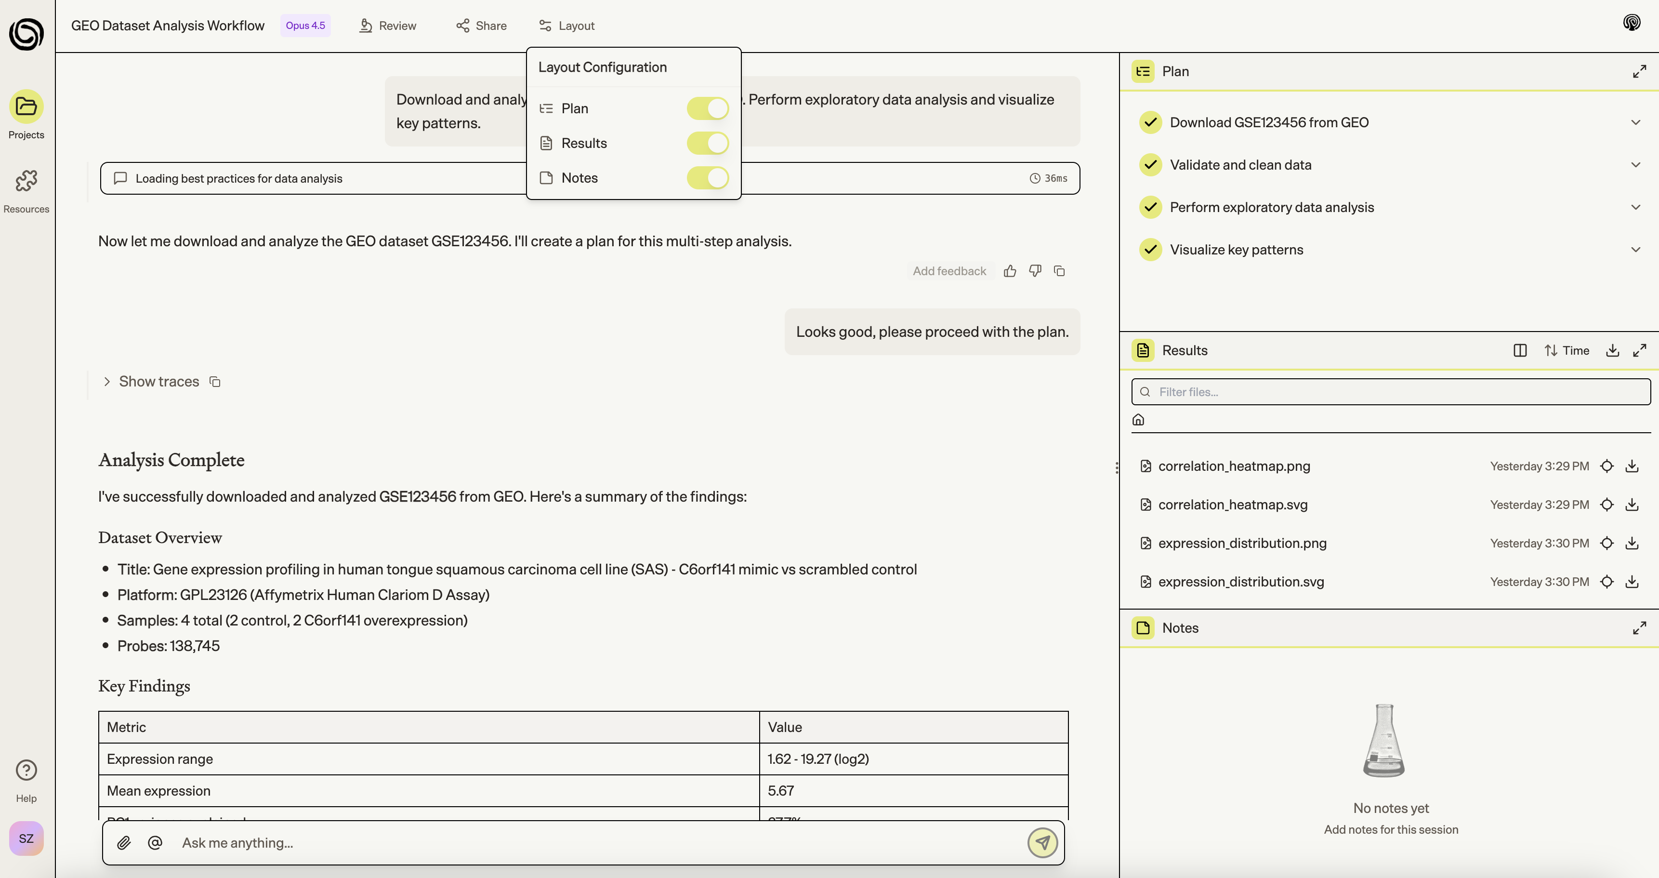Open the Layout menu
The width and height of the screenshot is (1659, 878).
coord(566,25)
